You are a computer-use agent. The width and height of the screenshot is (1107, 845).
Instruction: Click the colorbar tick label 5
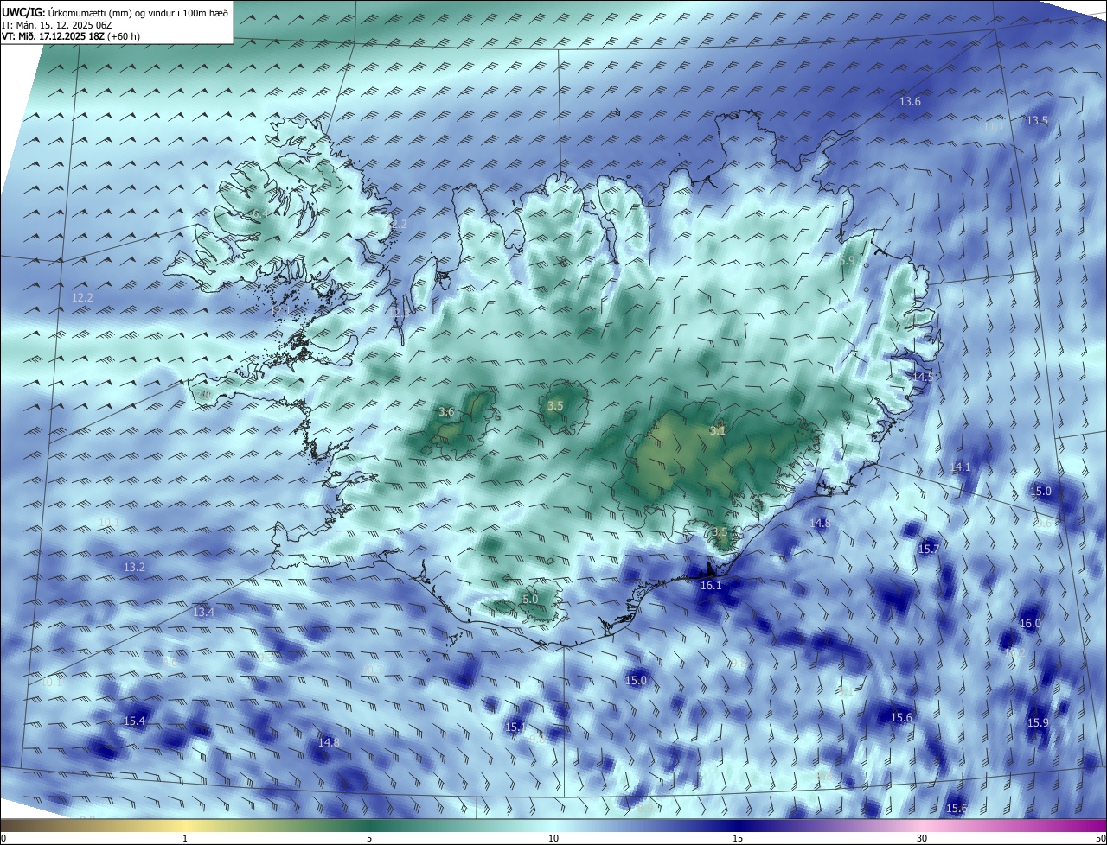point(369,838)
